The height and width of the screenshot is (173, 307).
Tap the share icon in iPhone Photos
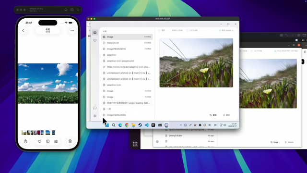(x=25, y=141)
